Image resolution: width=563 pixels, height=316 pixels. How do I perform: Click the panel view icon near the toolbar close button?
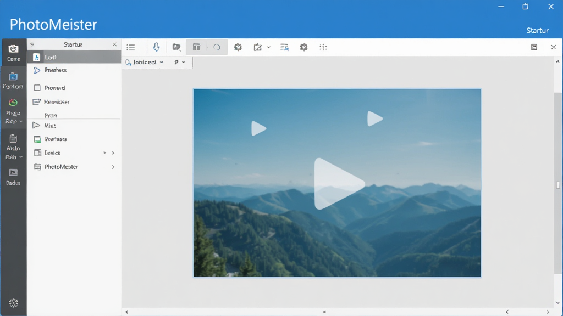pyautogui.click(x=534, y=47)
